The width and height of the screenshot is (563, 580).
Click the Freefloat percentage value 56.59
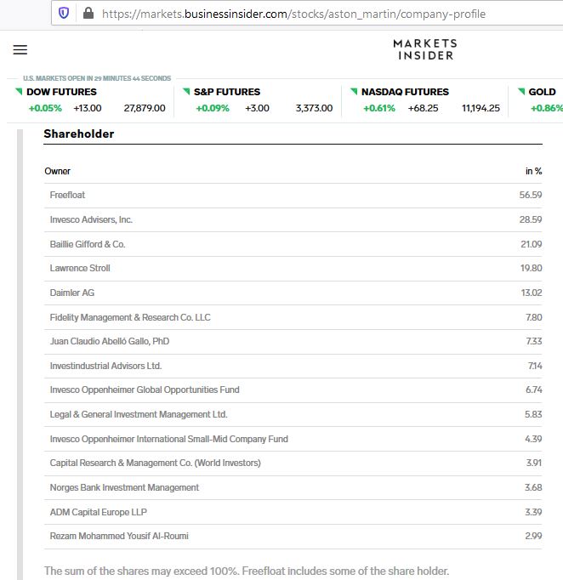pos(530,195)
